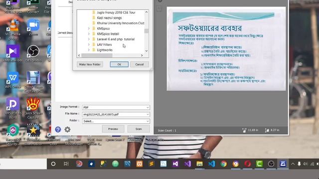The image size is (319, 179).
Task: Show hidden system tray icons
Action: pos(293,164)
